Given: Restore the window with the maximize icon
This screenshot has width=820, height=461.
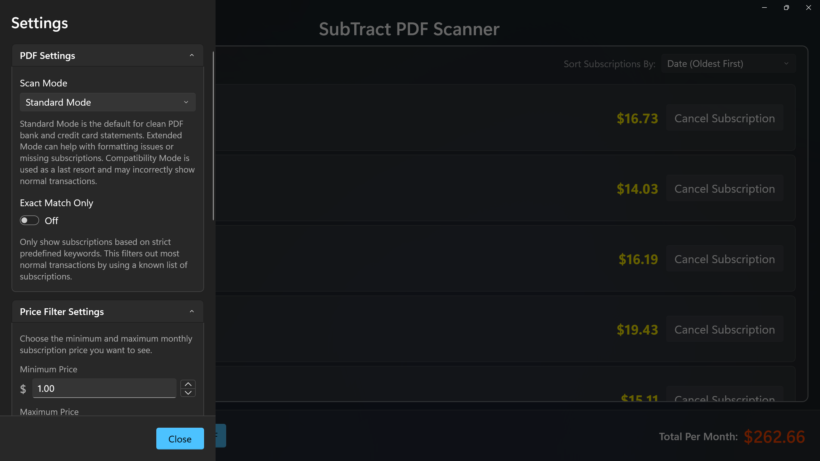Looking at the screenshot, I should coord(786,7).
